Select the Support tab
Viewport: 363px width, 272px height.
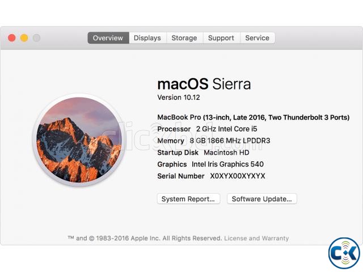pyautogui.click(x=221, y=38)
